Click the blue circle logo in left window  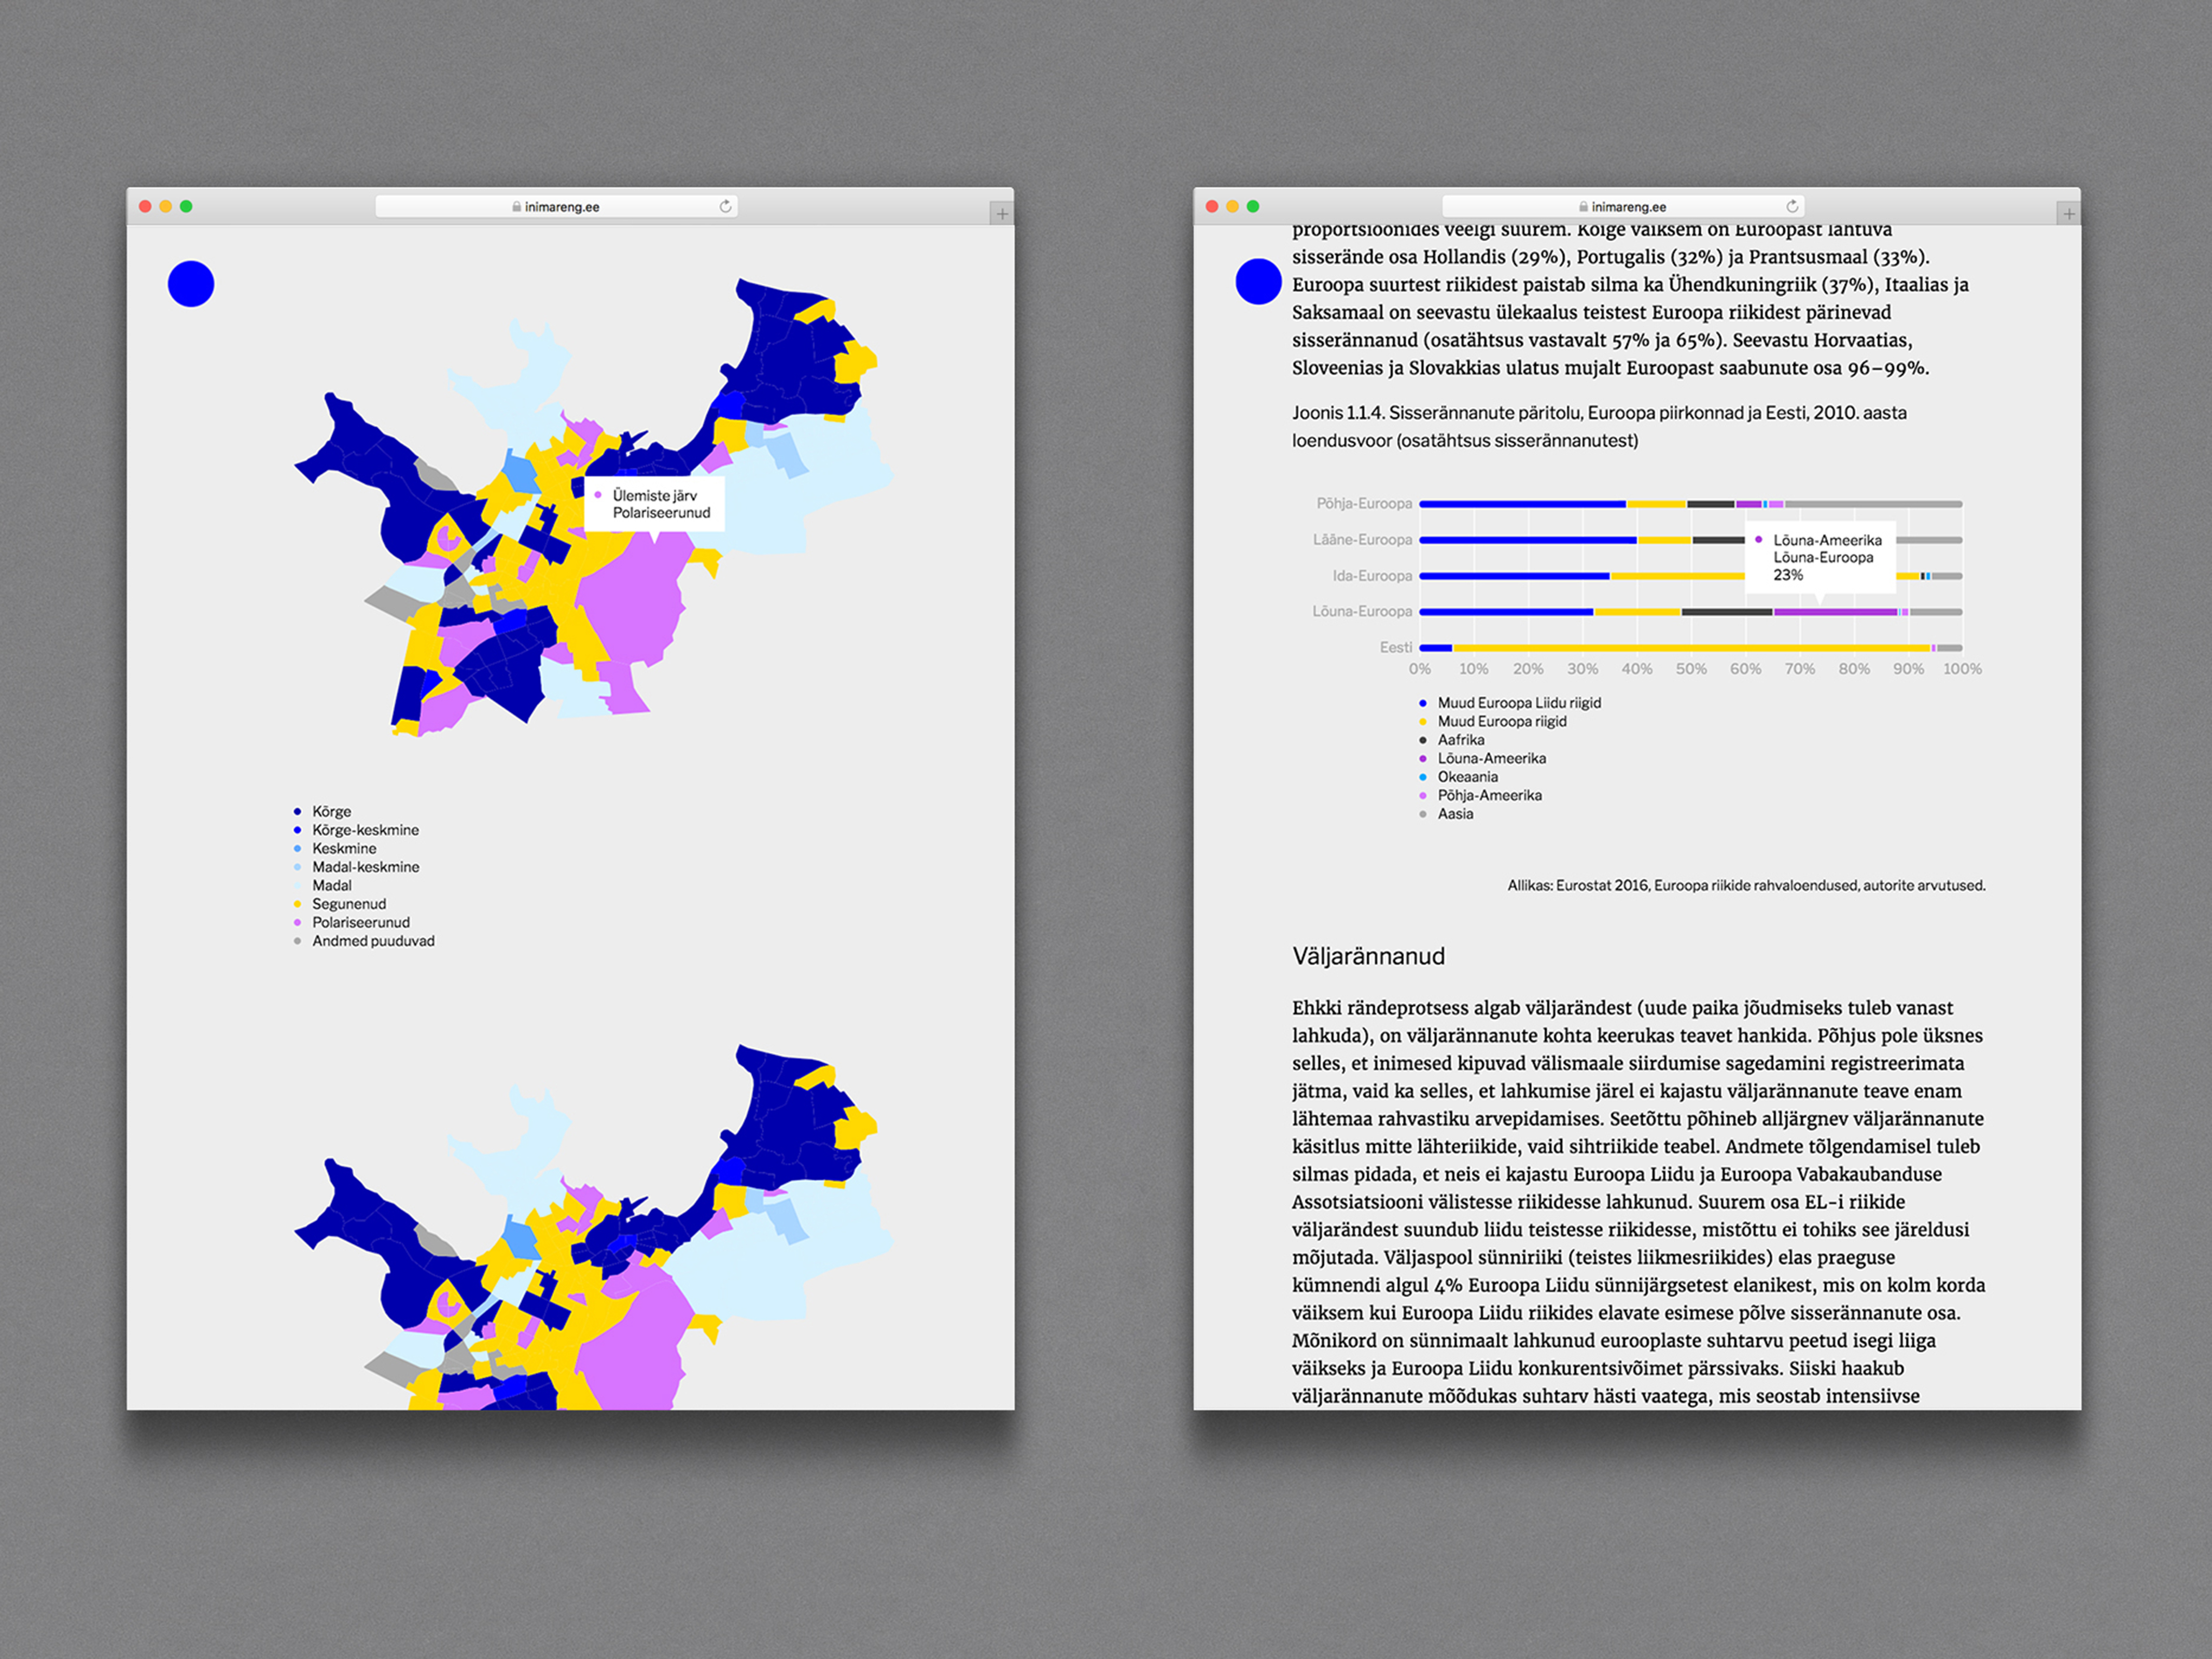(x=191, y=284)
